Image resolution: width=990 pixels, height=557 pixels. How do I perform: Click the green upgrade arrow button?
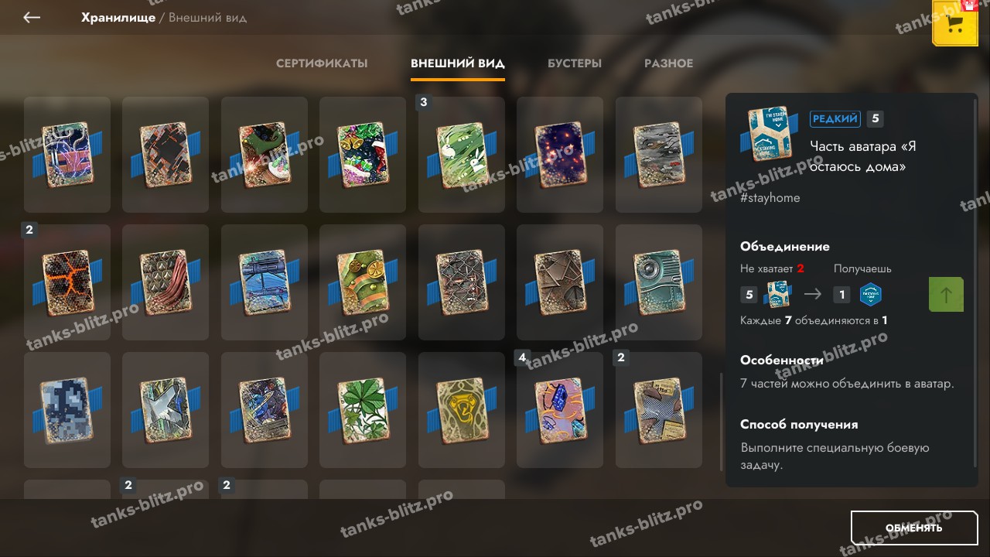point(946,294)
